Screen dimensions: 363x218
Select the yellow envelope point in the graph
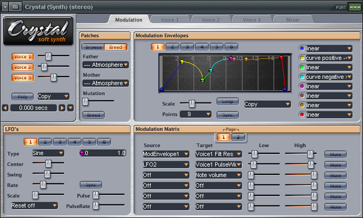182,61
